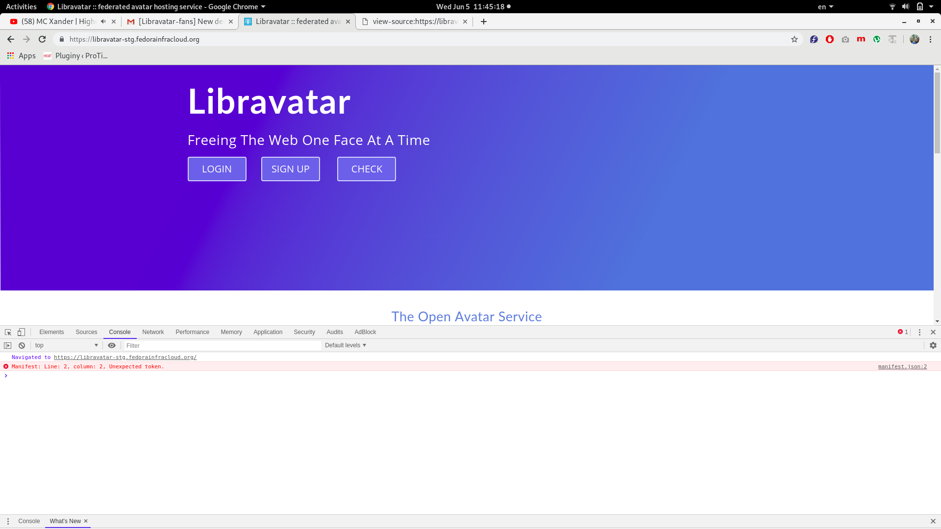This screenshot has width=941, height=529.
Task: Reload the page in Chrome
Action: [42, 39]
